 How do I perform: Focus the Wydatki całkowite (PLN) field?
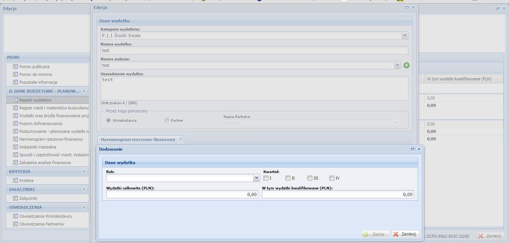182,194
